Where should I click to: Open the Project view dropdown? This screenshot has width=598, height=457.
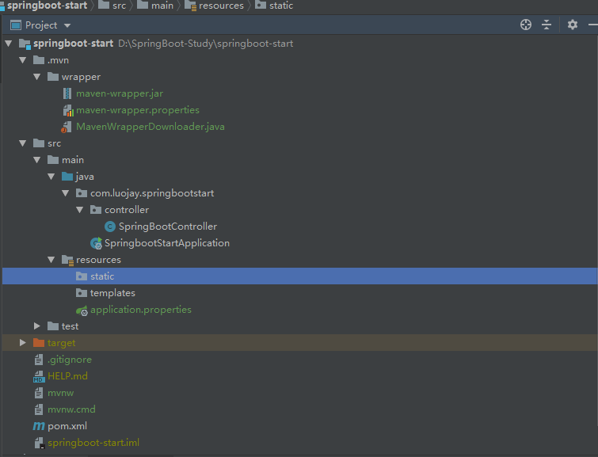click(x=67, y=25)
